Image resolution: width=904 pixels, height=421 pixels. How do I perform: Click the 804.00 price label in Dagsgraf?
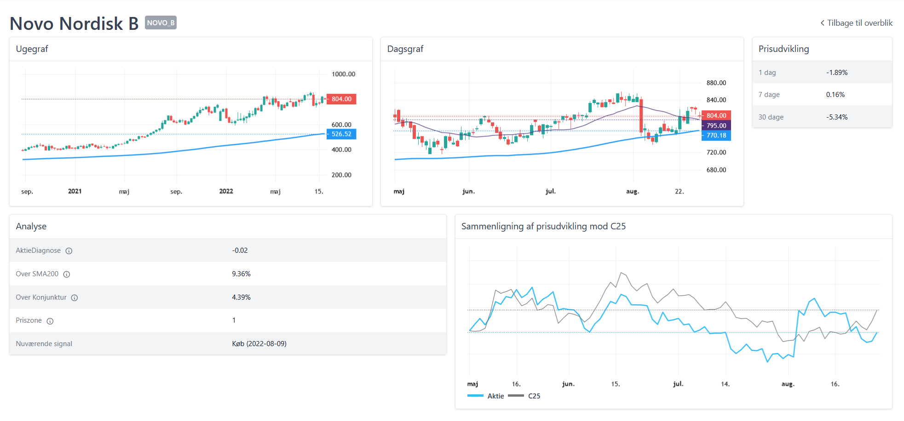coord(716,115)
